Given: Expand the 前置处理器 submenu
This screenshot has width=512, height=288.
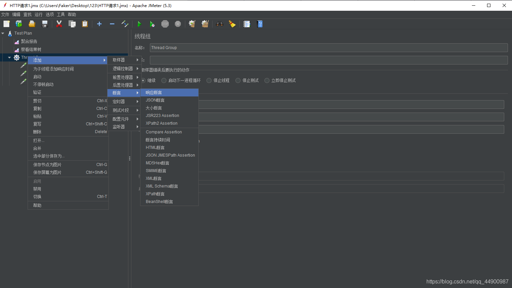Looking at the screenshot, I should pyautogui.click(x=124, y=77).
